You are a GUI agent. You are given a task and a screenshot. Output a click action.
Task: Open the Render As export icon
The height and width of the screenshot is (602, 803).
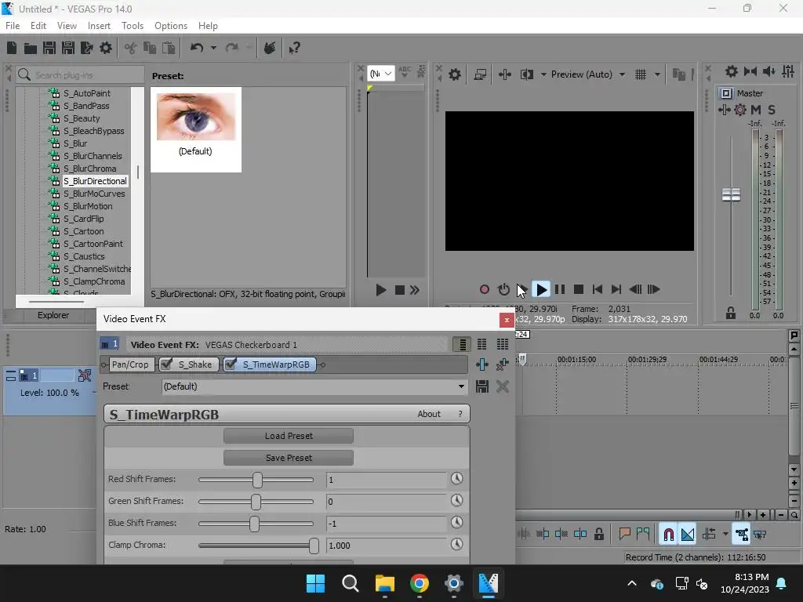[x=86, y=48]
